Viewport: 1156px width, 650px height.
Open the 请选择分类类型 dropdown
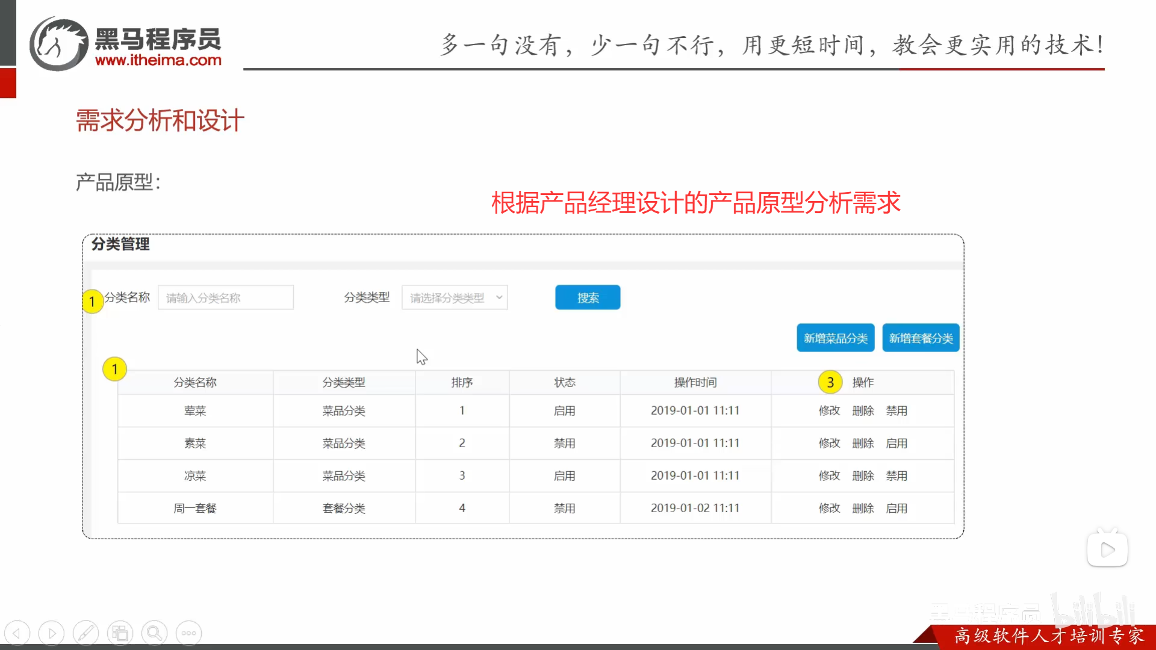pyautogui.click(x=455, y=297)
